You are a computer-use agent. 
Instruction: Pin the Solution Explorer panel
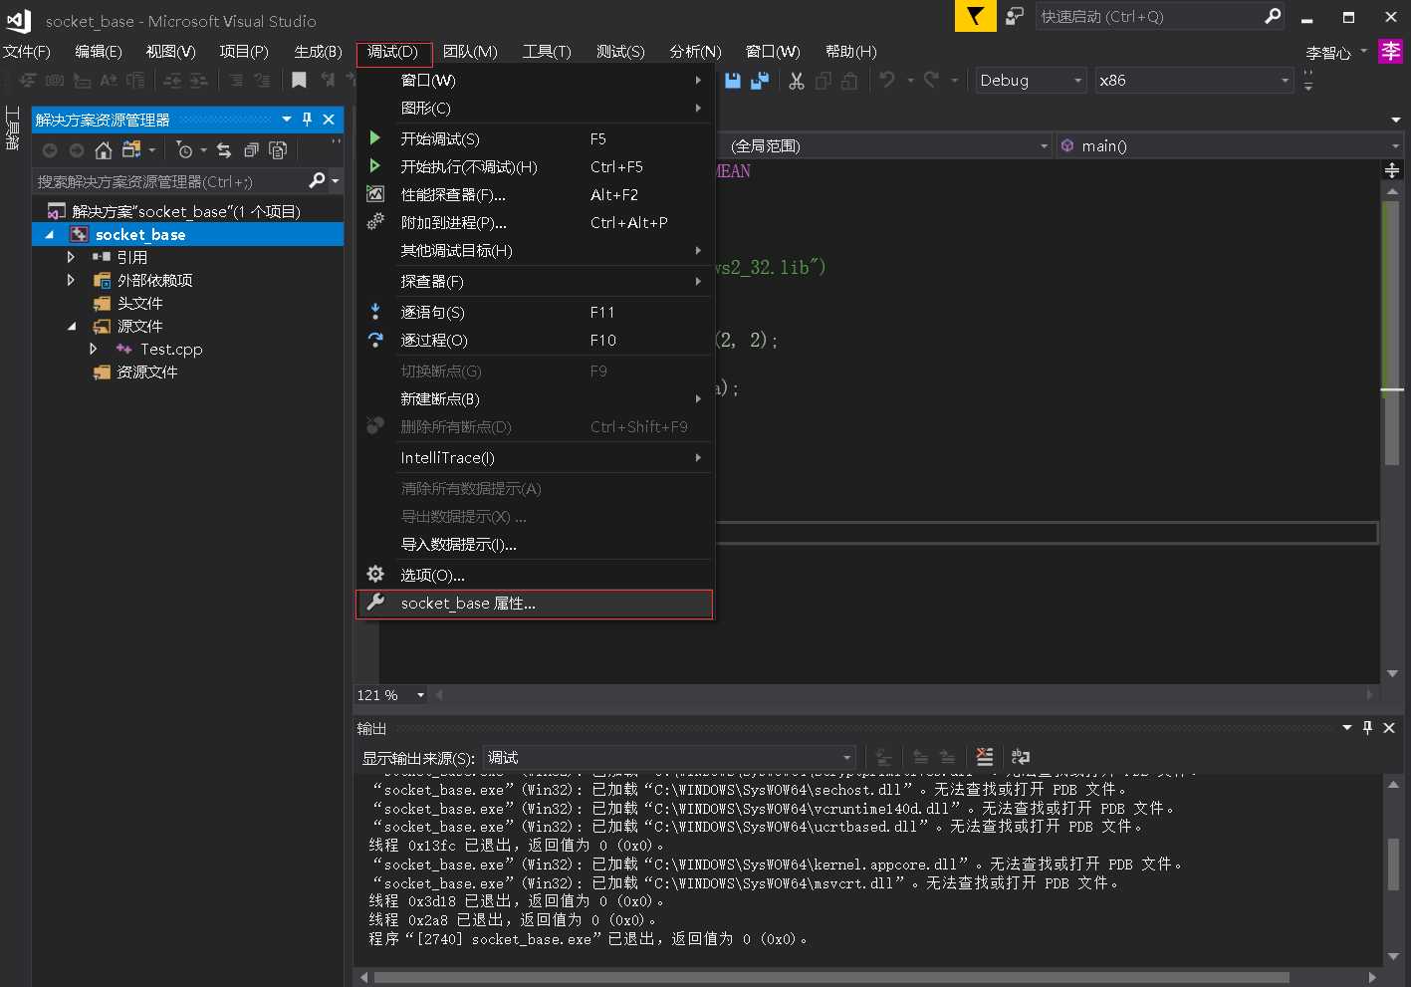308,120
